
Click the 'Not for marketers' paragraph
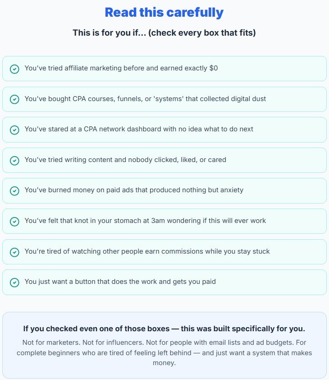[164, 352]
